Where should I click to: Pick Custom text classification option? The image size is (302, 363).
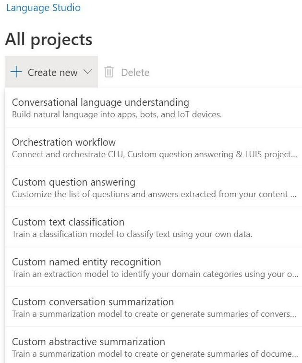click(x=68, y=222)
